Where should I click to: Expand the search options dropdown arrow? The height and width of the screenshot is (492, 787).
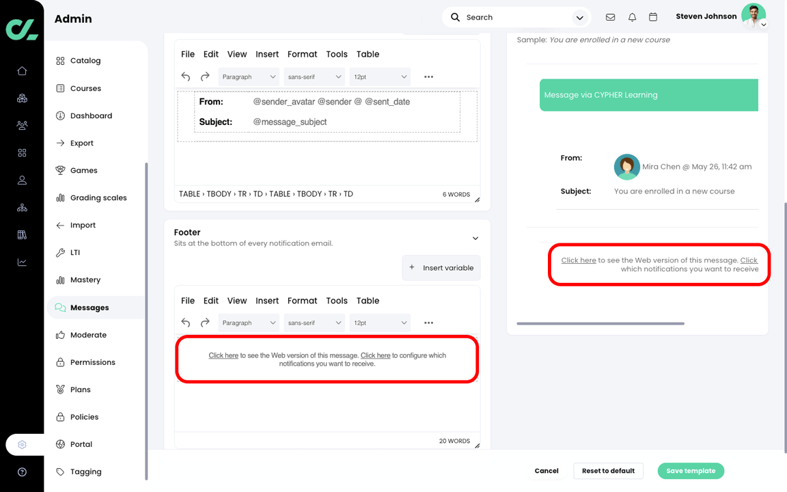(580, 18)
